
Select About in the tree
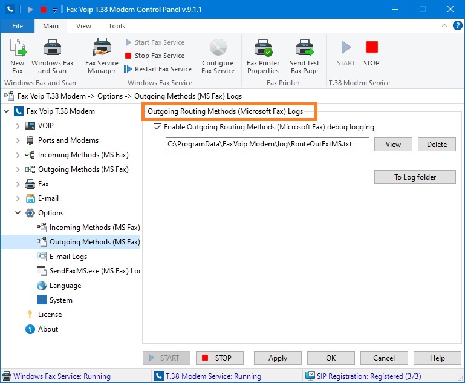pos(42,329)
